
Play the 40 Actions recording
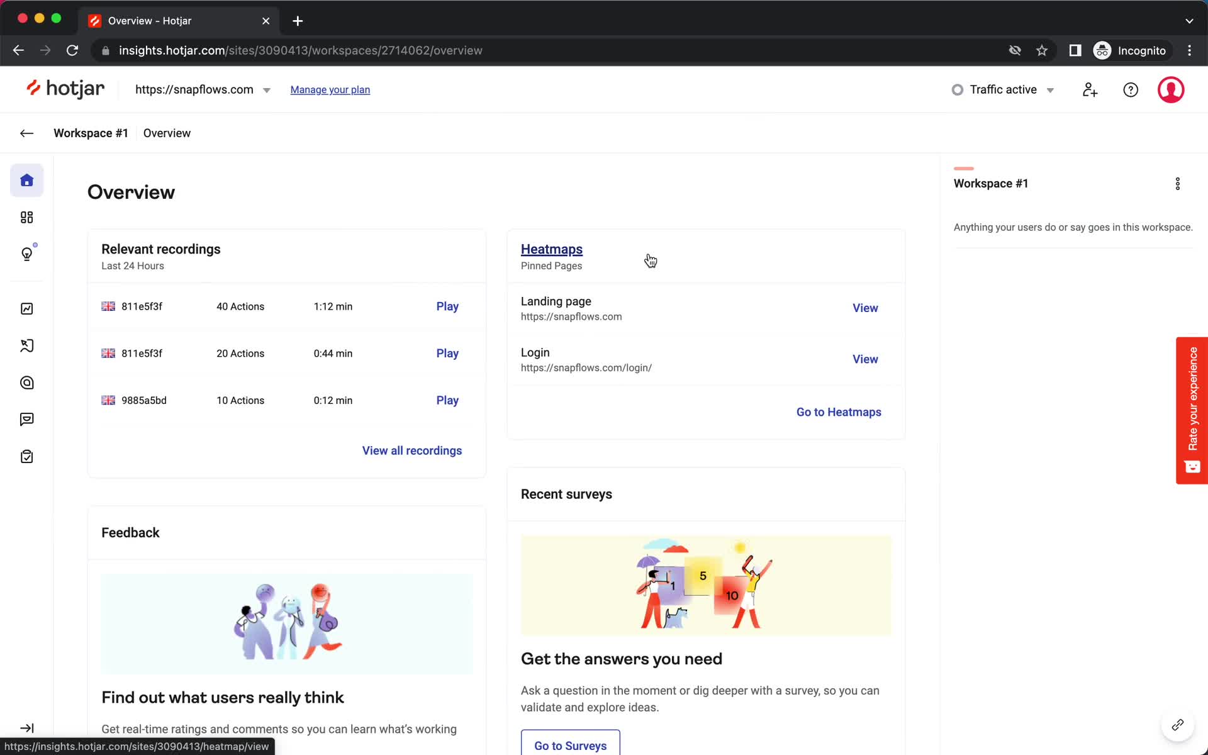click(x=447, y=306)
